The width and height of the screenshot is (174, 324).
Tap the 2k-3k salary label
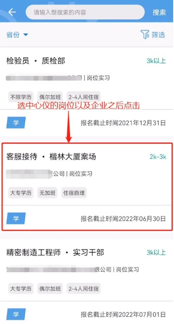[158, 157]
